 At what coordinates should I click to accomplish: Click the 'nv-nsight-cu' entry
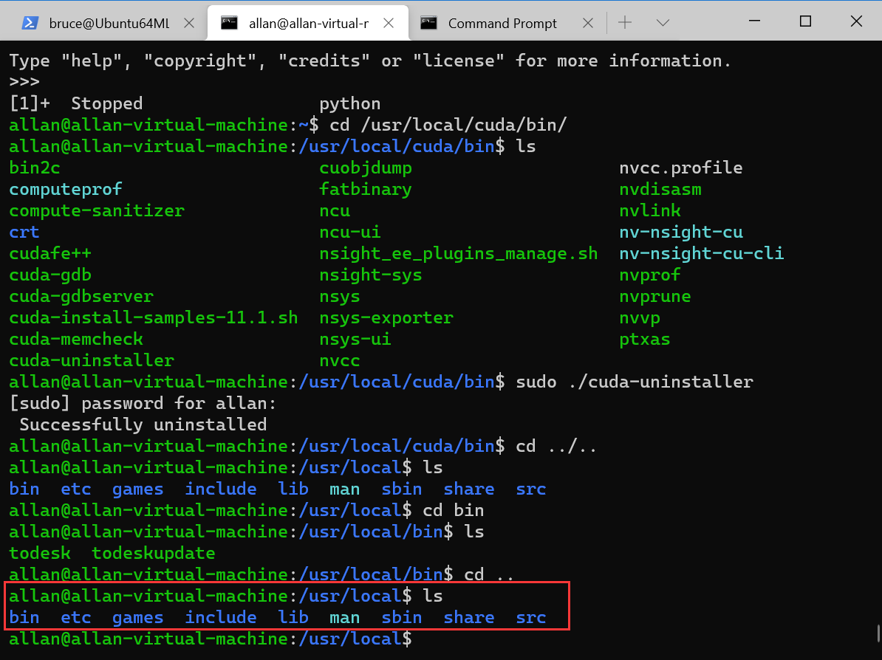point(680,232)
